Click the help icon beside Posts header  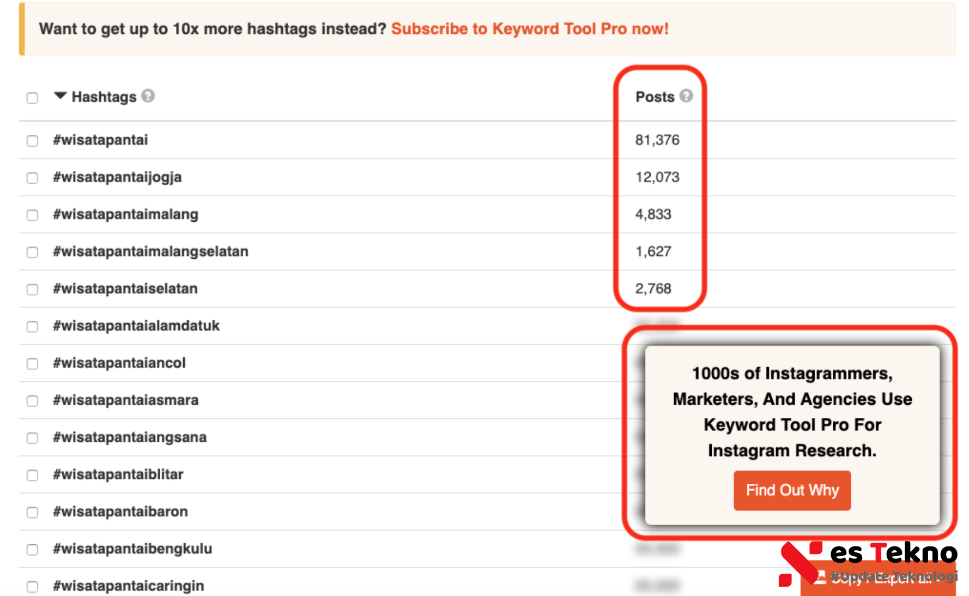point(686,96)
